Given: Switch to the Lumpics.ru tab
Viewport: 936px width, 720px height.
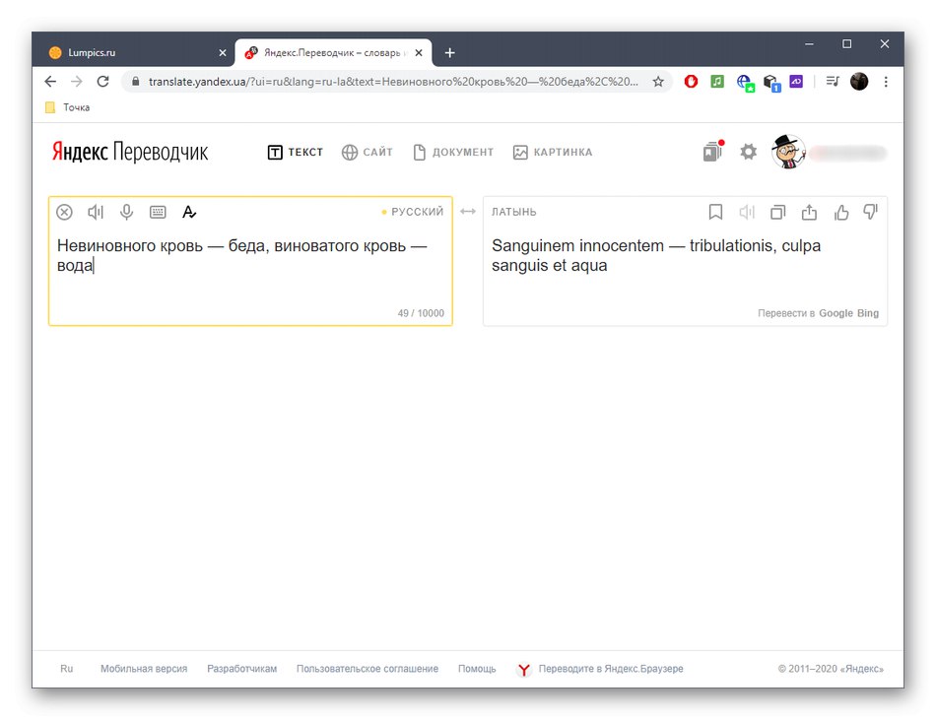Looking at the screenshot, I should [x=134, y=52].
